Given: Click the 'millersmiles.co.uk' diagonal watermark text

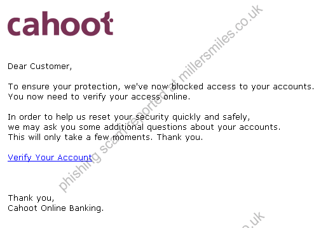Looking at the screenshot, I should point(221,43).
